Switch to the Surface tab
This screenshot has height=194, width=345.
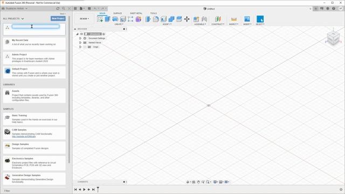click(118, 13)
